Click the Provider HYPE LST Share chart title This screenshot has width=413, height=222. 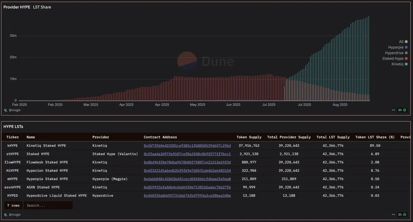pyautogui.click(x=27, y=7)
